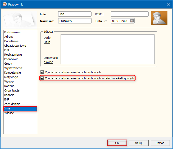The image size is (173, 149).
Task: Go to the Rodzina section
Action: click(x=20, y=86)
